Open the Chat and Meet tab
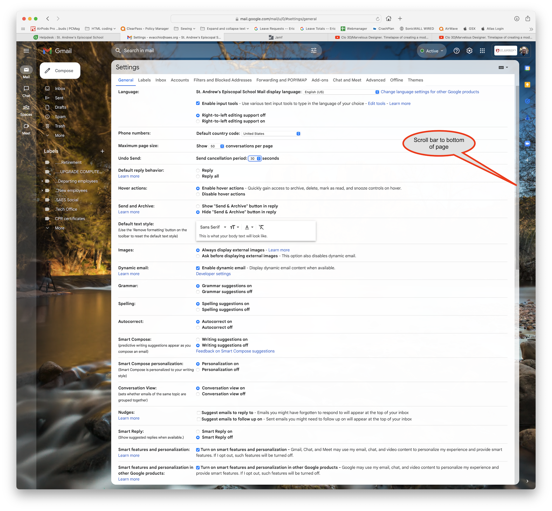This screenshot has width=552, height=511. coord(347,80)
